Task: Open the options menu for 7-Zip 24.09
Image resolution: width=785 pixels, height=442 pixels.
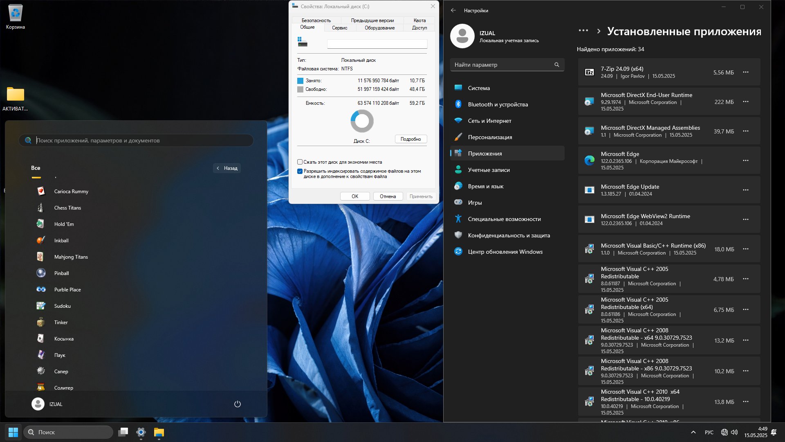Action: pyautogui.click(x=746, y=72)
